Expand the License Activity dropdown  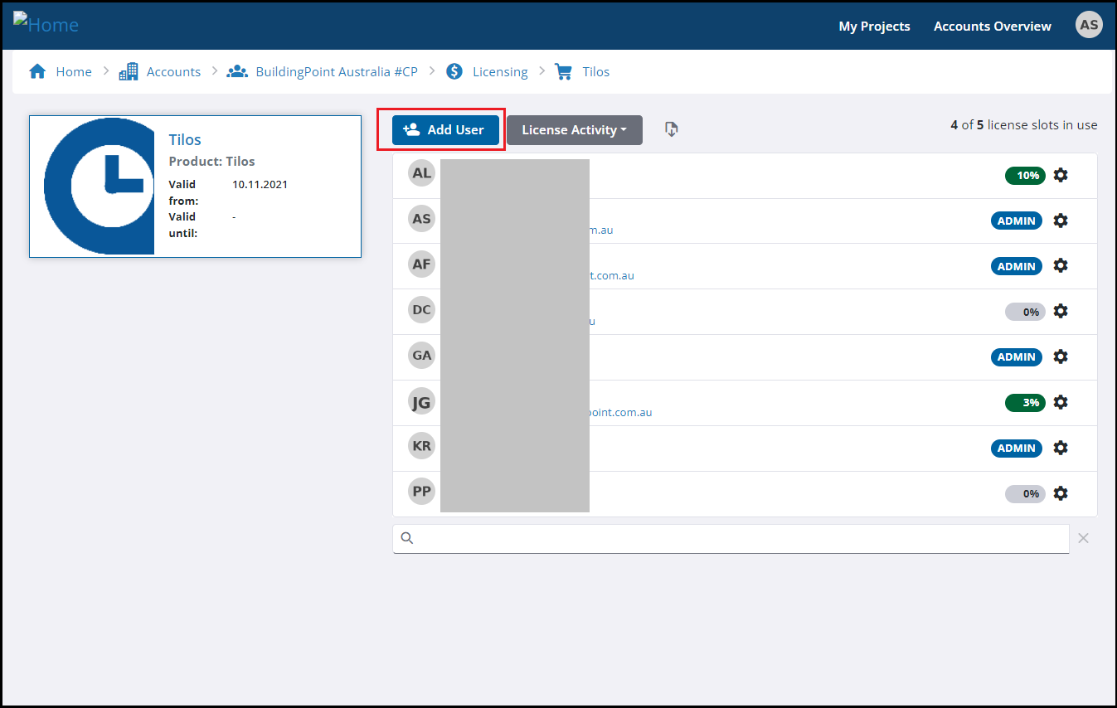tap(575, 130)
